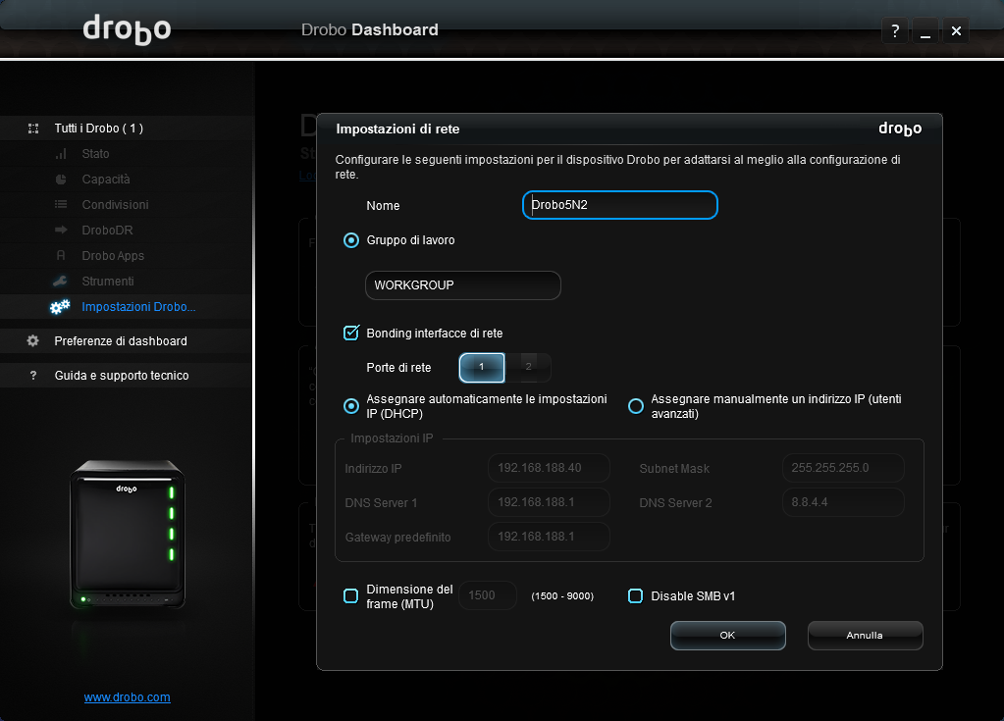The width and height of the screenshot is (1004, 721).
Task: Click the Capacità pie chart icon
Action: [x=61, y=180]
